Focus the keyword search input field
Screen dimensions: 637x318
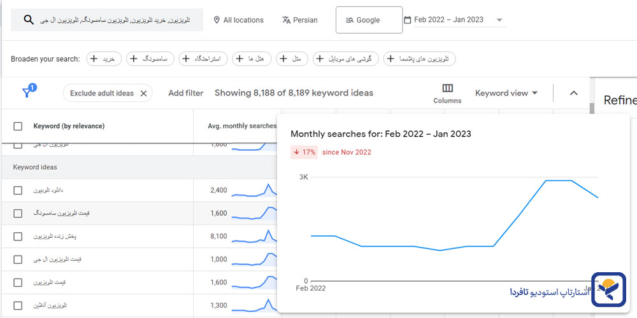107,20
